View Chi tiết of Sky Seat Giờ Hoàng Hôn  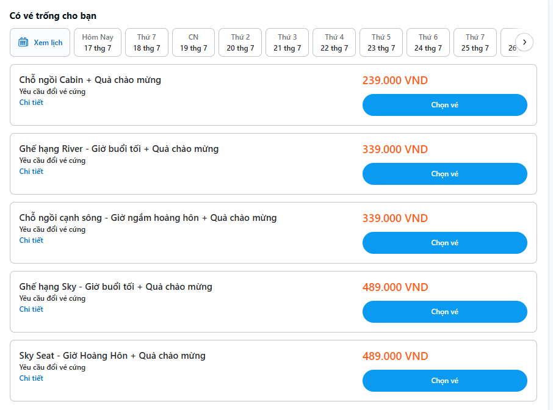coord(31,378)
